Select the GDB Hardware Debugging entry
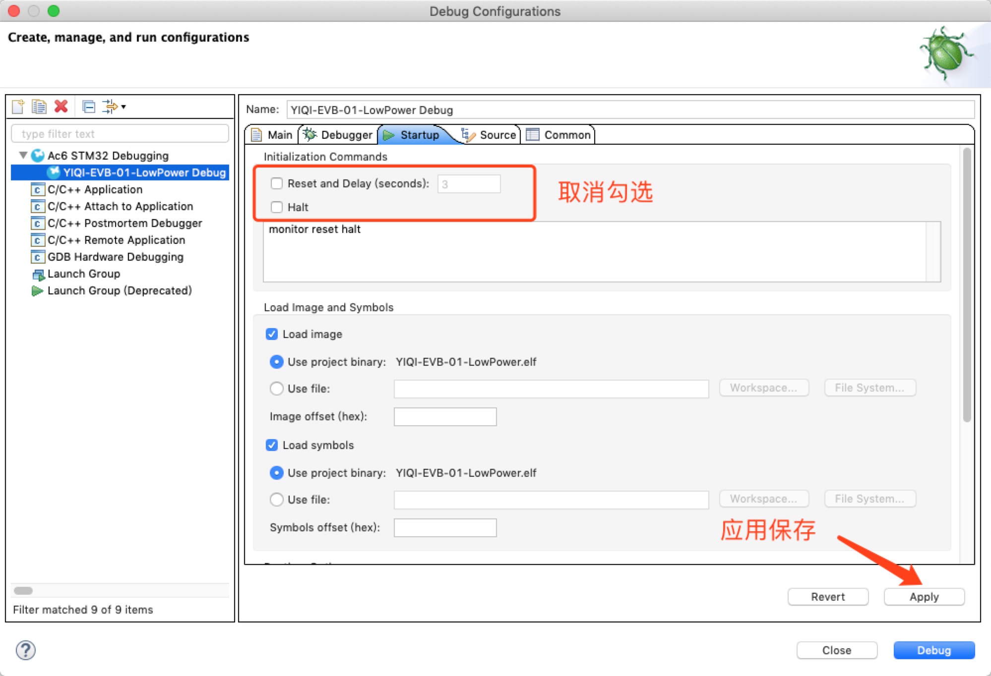 [x=115, y=257]
